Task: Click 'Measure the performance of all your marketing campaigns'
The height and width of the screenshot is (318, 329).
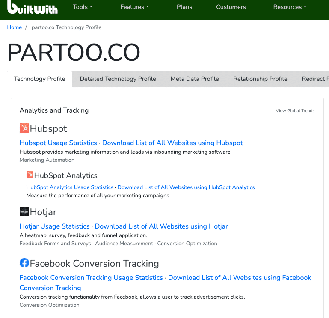Action: (98, 196)
